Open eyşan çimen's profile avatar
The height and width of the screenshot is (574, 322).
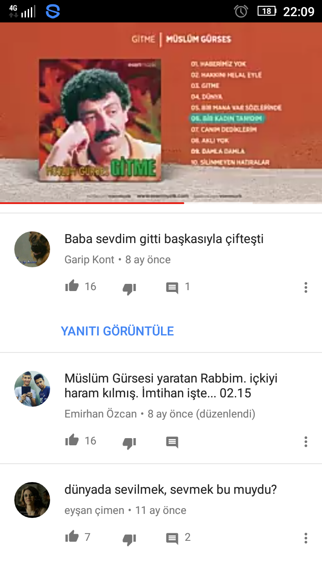click(32, 500)
